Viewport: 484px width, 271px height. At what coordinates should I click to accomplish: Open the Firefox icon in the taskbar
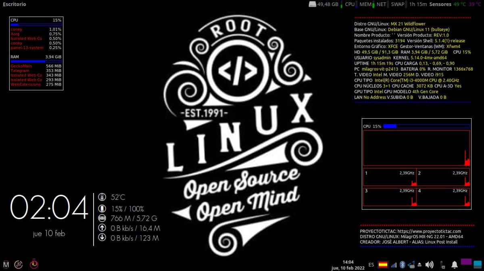34,264
